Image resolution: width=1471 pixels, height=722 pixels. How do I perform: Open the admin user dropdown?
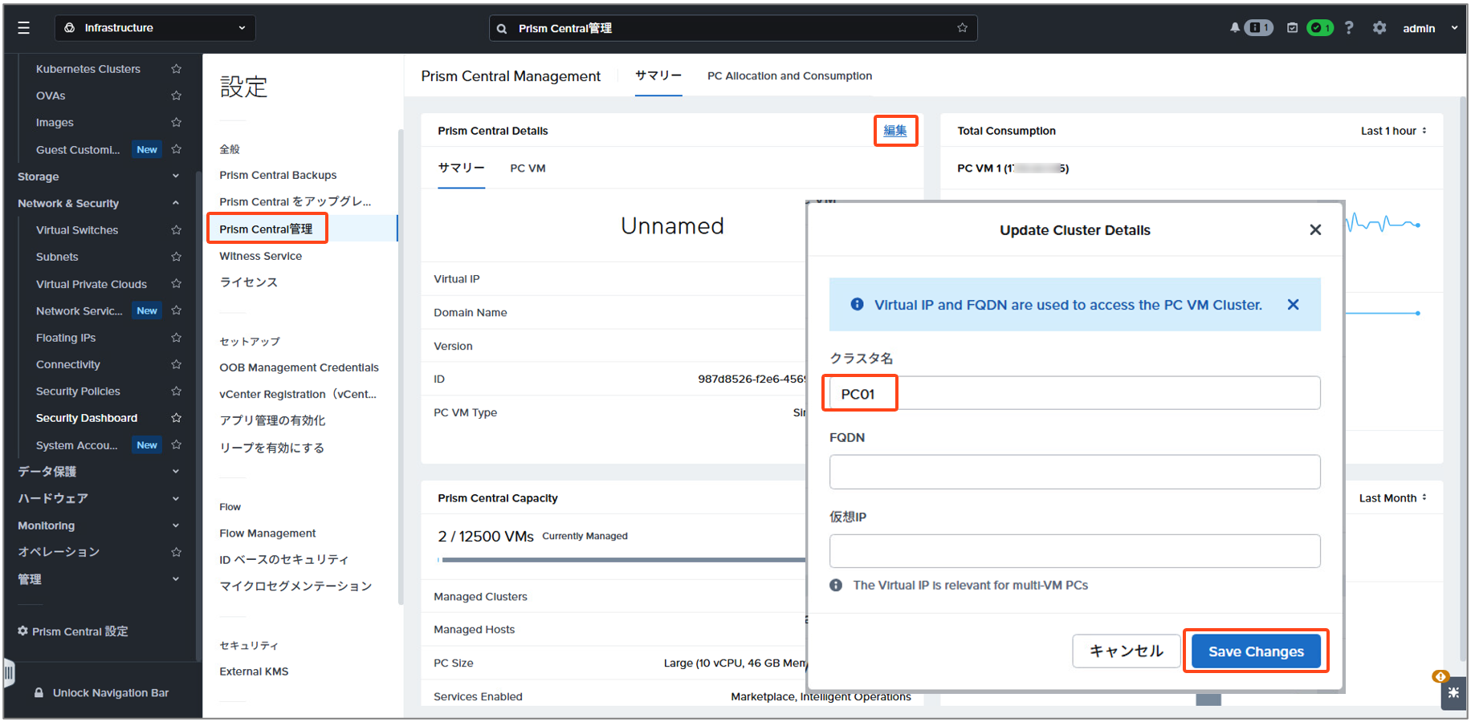click(1429, 28)
